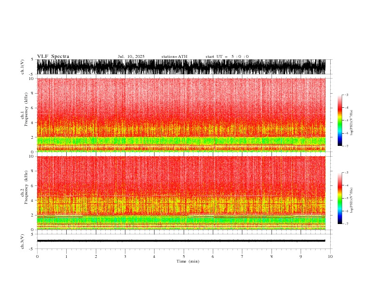Click the 6 kHz tick on ch.1 frequency axis

pyautogui.click(x=32, y=108)
